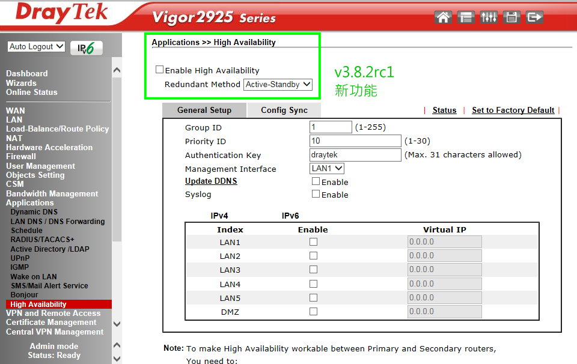Click the Home icon in header
The width and height of the screenshot is (577, 364).
(443, 17)
